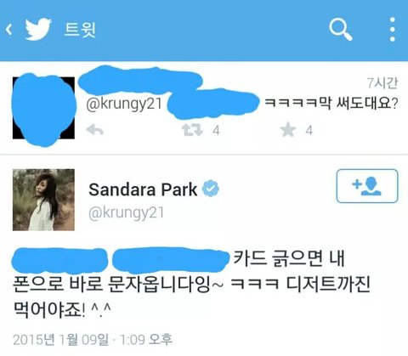Tap the 트윗 header title

80,30
